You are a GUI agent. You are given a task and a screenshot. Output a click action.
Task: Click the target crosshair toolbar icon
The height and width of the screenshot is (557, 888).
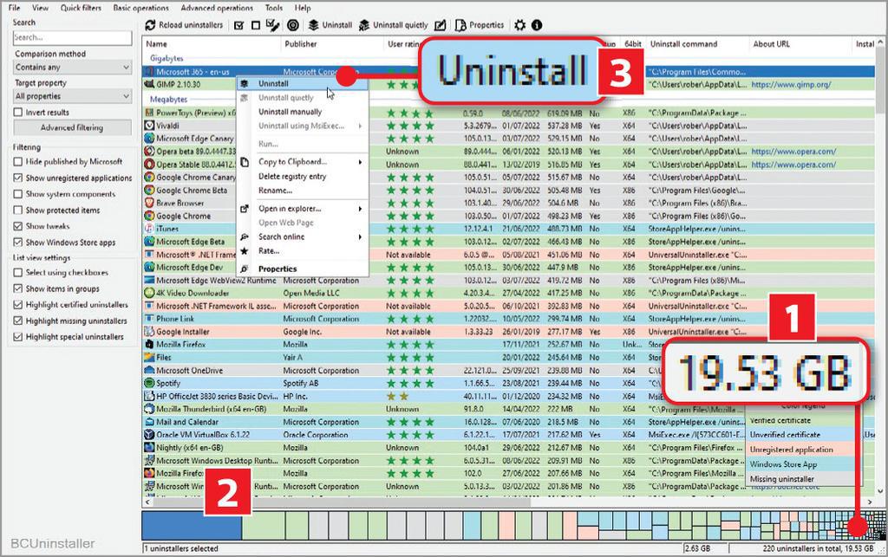293,25
